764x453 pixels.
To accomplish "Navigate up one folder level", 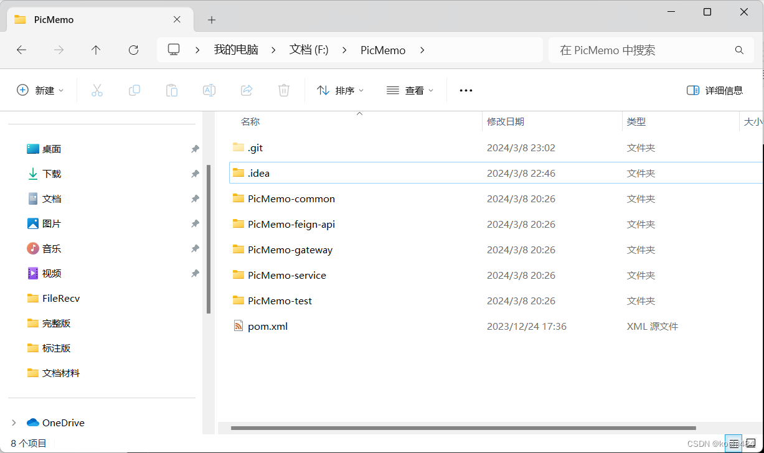I will (96, 50).
